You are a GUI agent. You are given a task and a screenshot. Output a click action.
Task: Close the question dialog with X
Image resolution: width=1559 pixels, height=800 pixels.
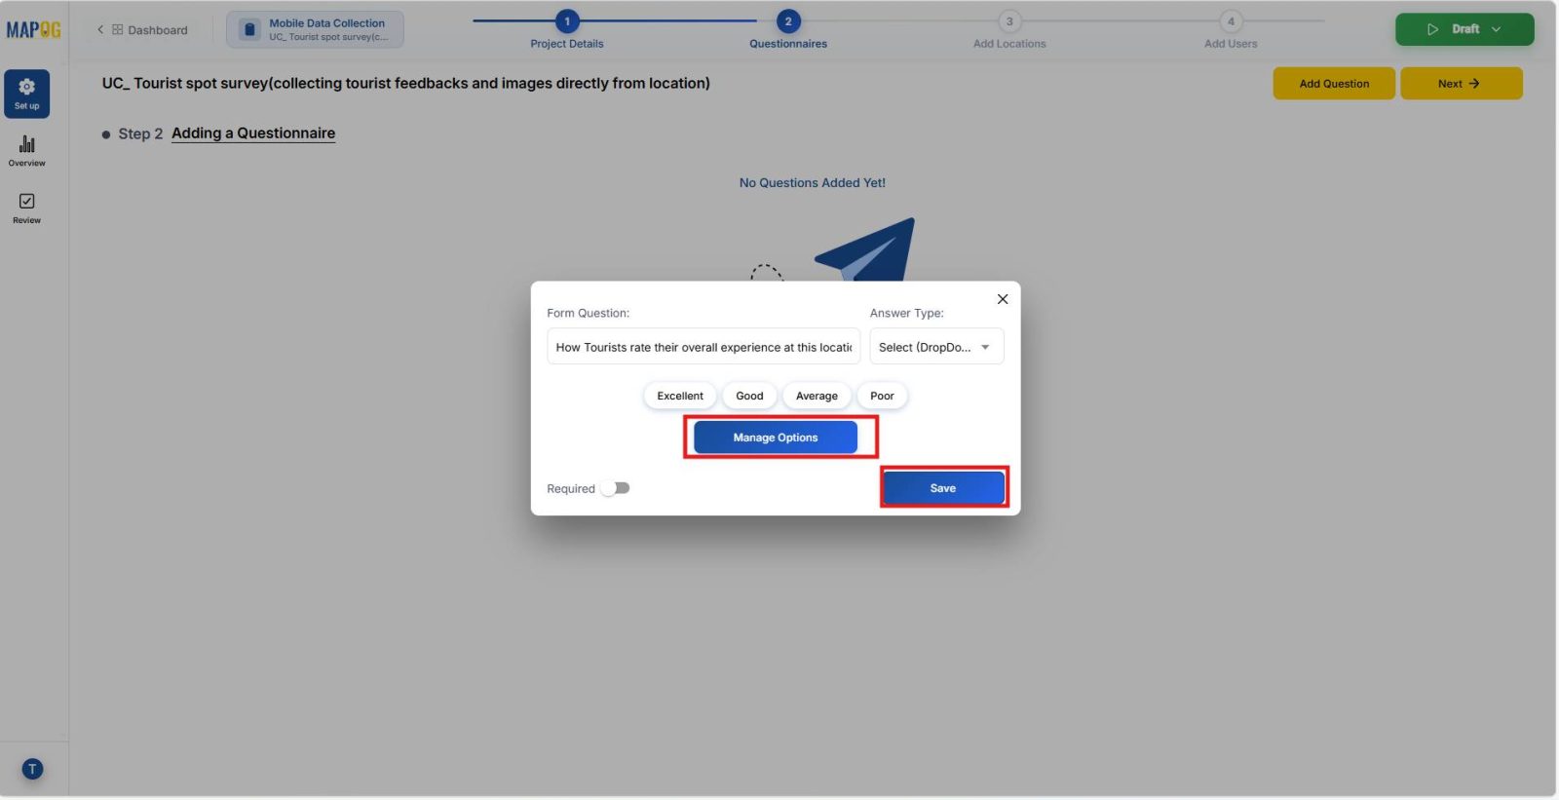1003,299
